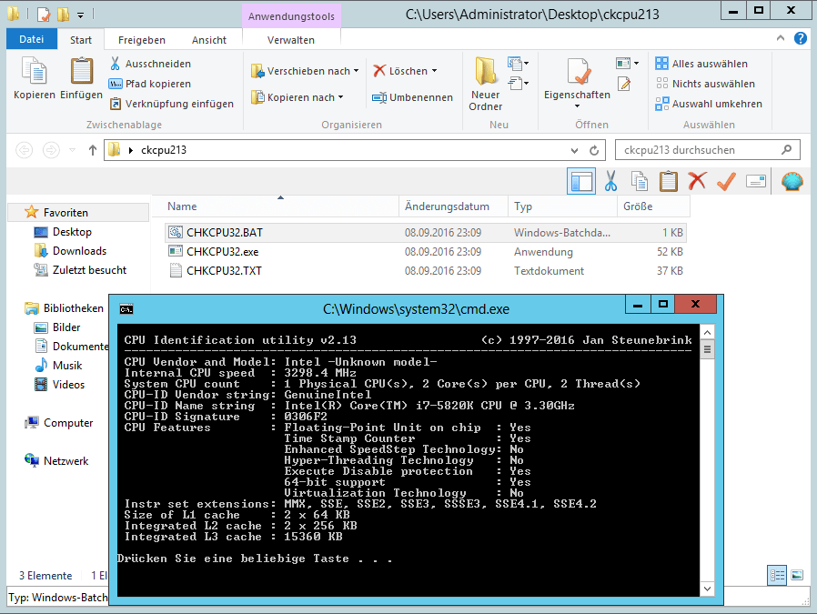Click the refresh icon in address bar
Viewport: 817px width, 614px height.
click(x=595, y=150)
